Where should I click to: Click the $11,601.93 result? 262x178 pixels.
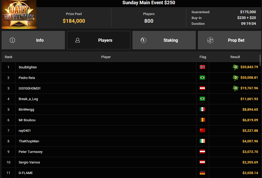click(x=249, y=99)
